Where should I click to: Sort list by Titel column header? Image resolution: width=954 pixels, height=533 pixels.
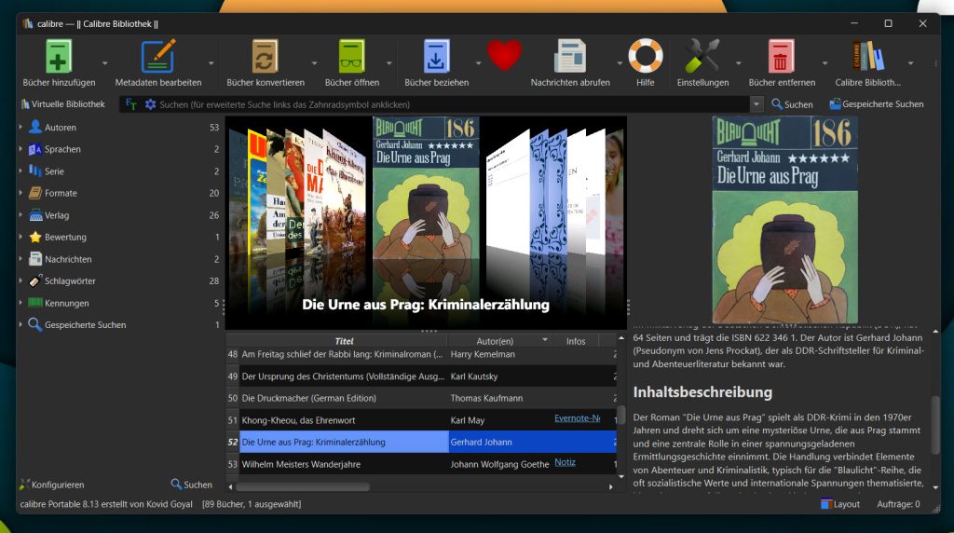pos(344,341)
